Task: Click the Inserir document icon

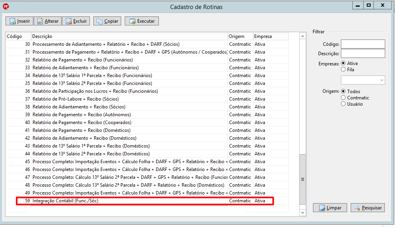Action: point(13,22)
